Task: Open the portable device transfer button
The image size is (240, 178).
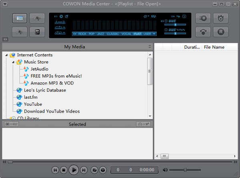Action: [37, 32]
